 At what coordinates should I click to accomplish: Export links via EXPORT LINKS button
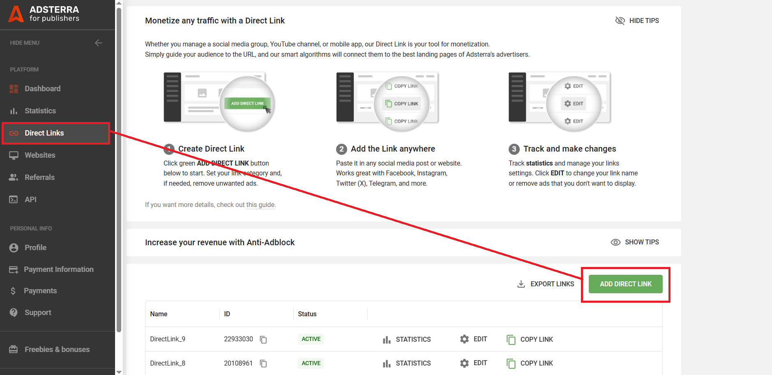[546, 284]
